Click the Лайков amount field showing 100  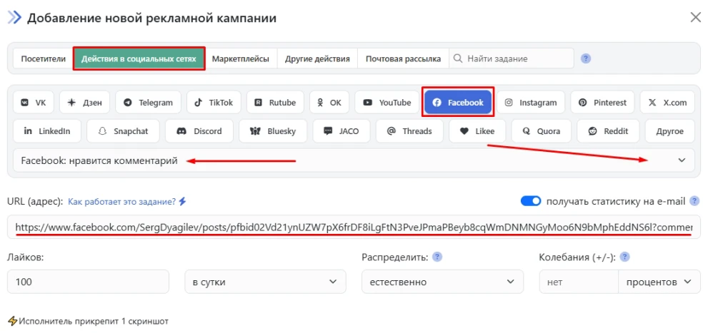click(x=88, y=282)
